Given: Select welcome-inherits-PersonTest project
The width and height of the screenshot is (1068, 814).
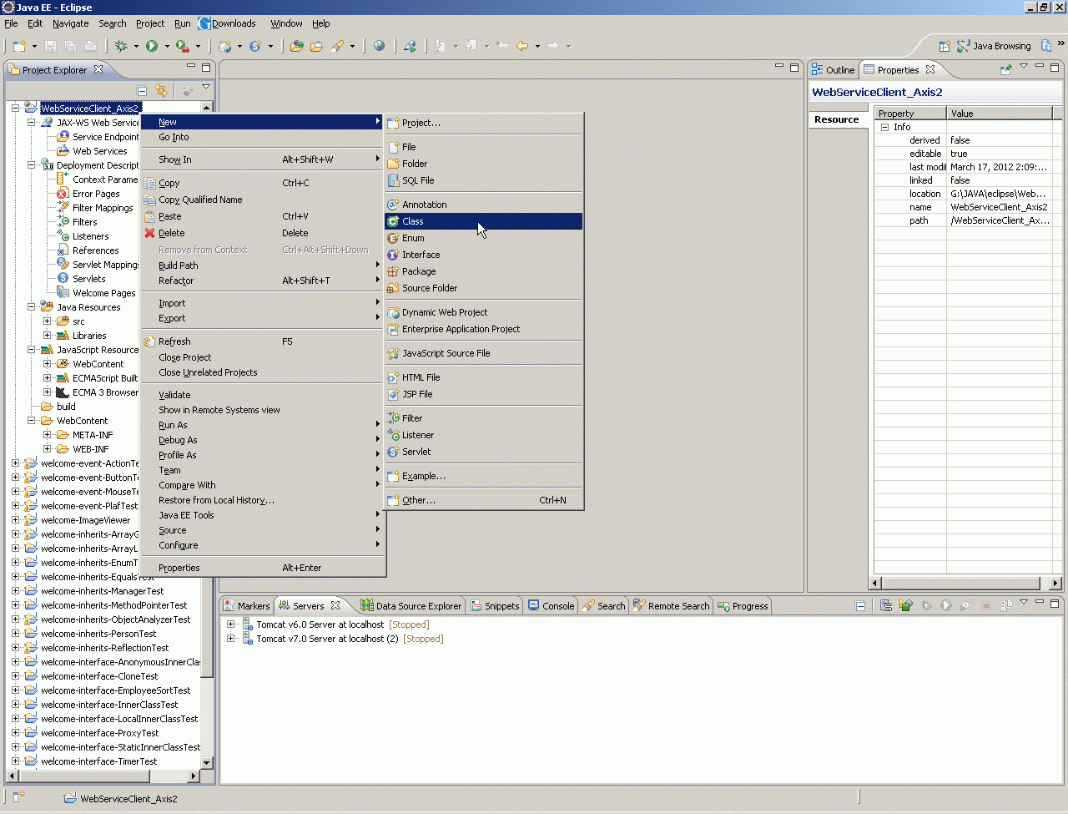Looking at the screenshot, I should click(98, 634).
